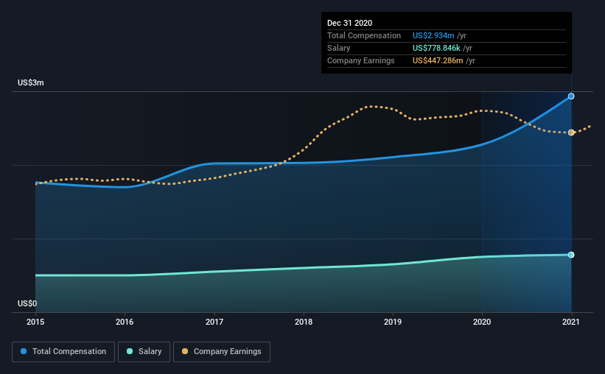Select the 2016 x-axis label
This screenshot has height=374, width=605.
tap(125, 322)
